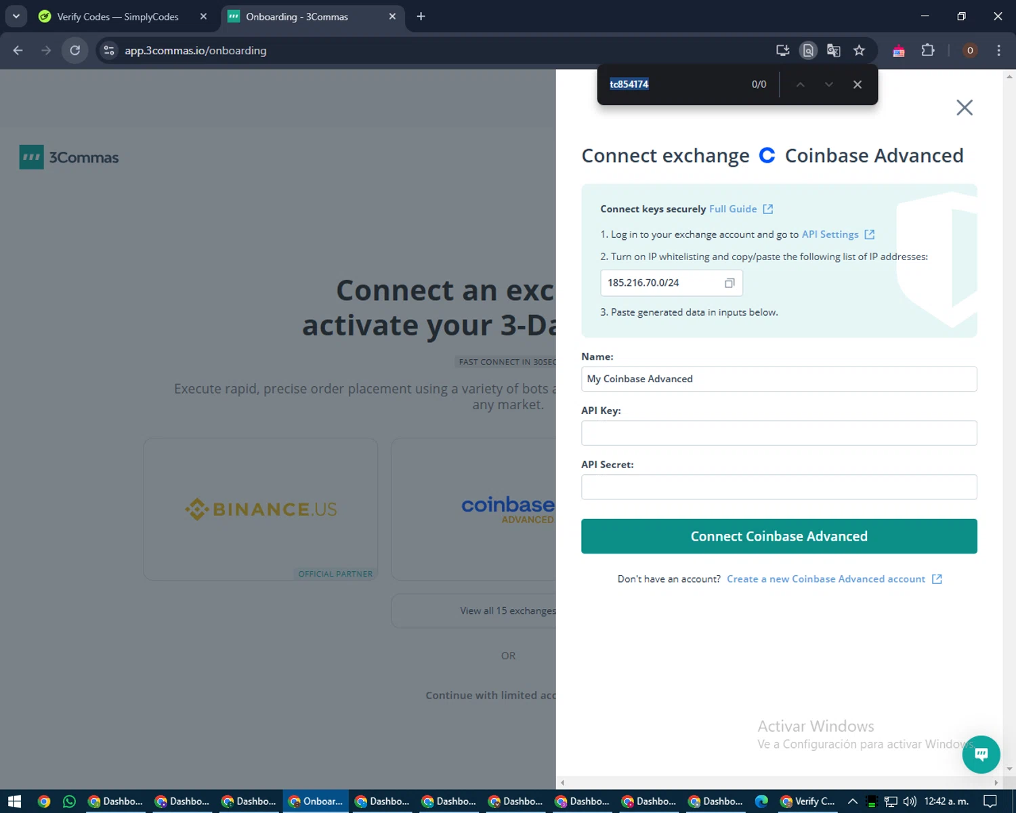Click the API Secret input field
1016x813 pixels.
pos(779,487)
